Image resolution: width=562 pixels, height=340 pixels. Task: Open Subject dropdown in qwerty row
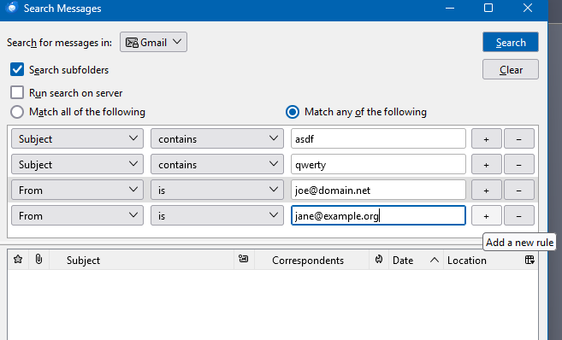(x=78, y=164)
